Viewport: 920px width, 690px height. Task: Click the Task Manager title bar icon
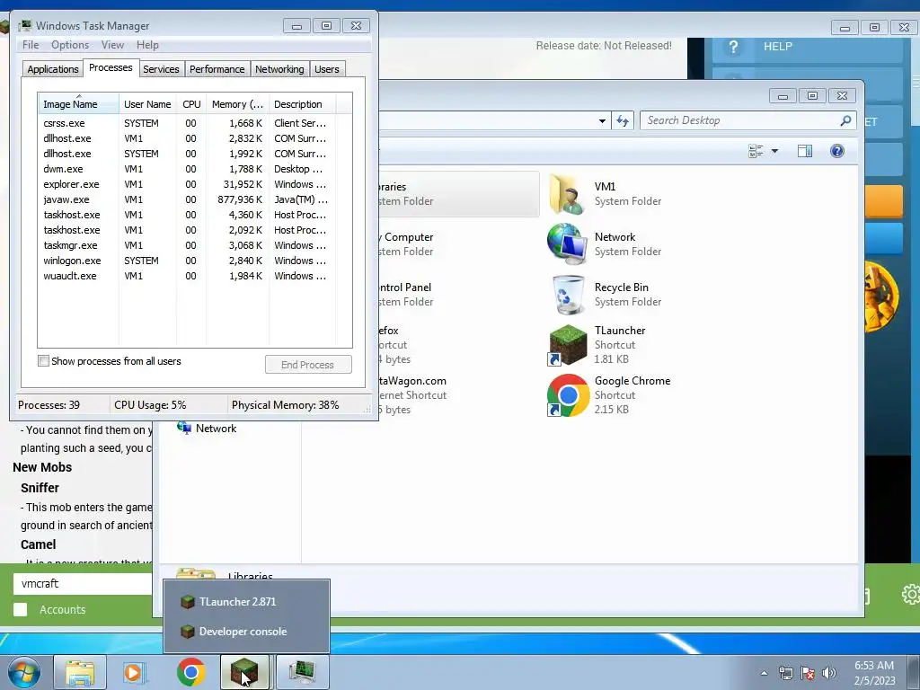tap(24, 26)
